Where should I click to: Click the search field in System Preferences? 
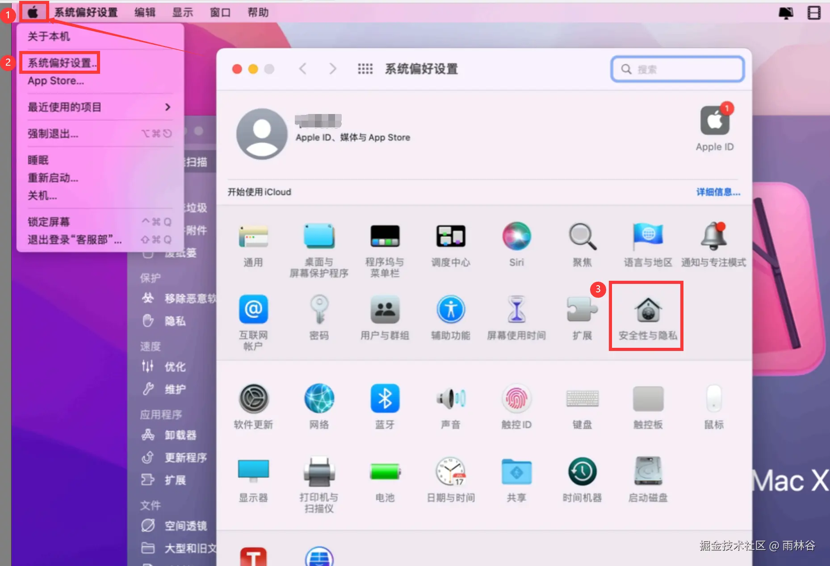677,69
